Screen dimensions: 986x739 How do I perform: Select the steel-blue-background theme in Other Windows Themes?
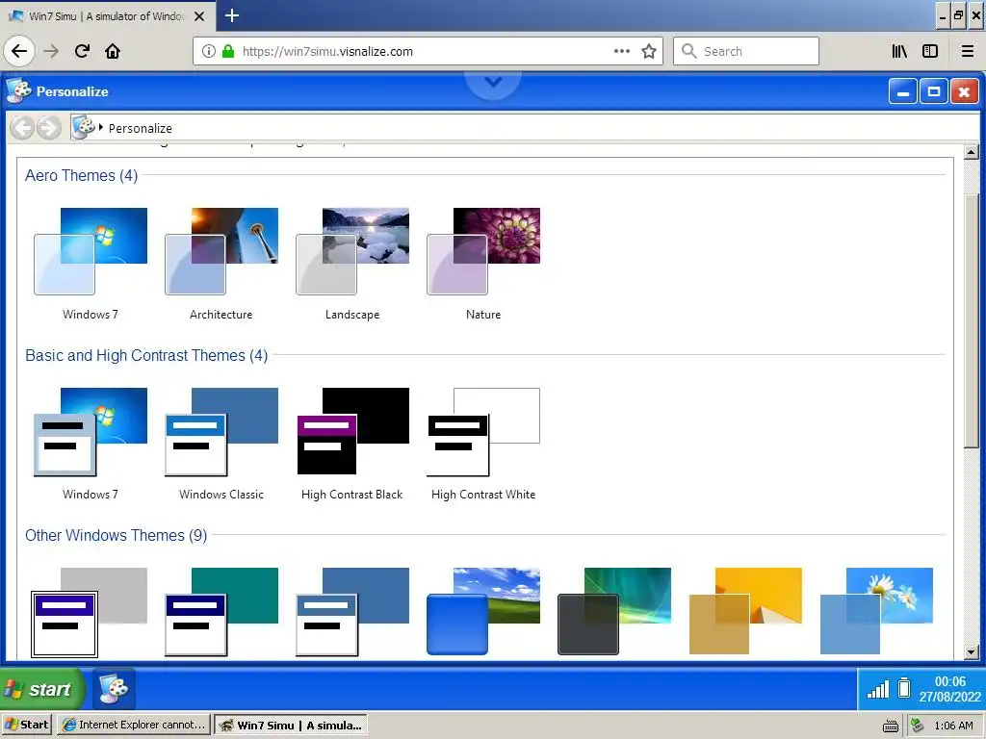coord(352,612)
